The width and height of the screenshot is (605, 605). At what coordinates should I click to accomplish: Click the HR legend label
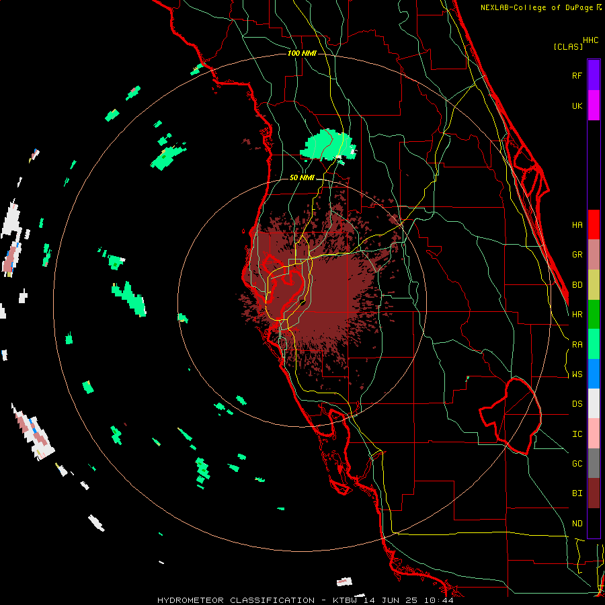pos(577,315)
